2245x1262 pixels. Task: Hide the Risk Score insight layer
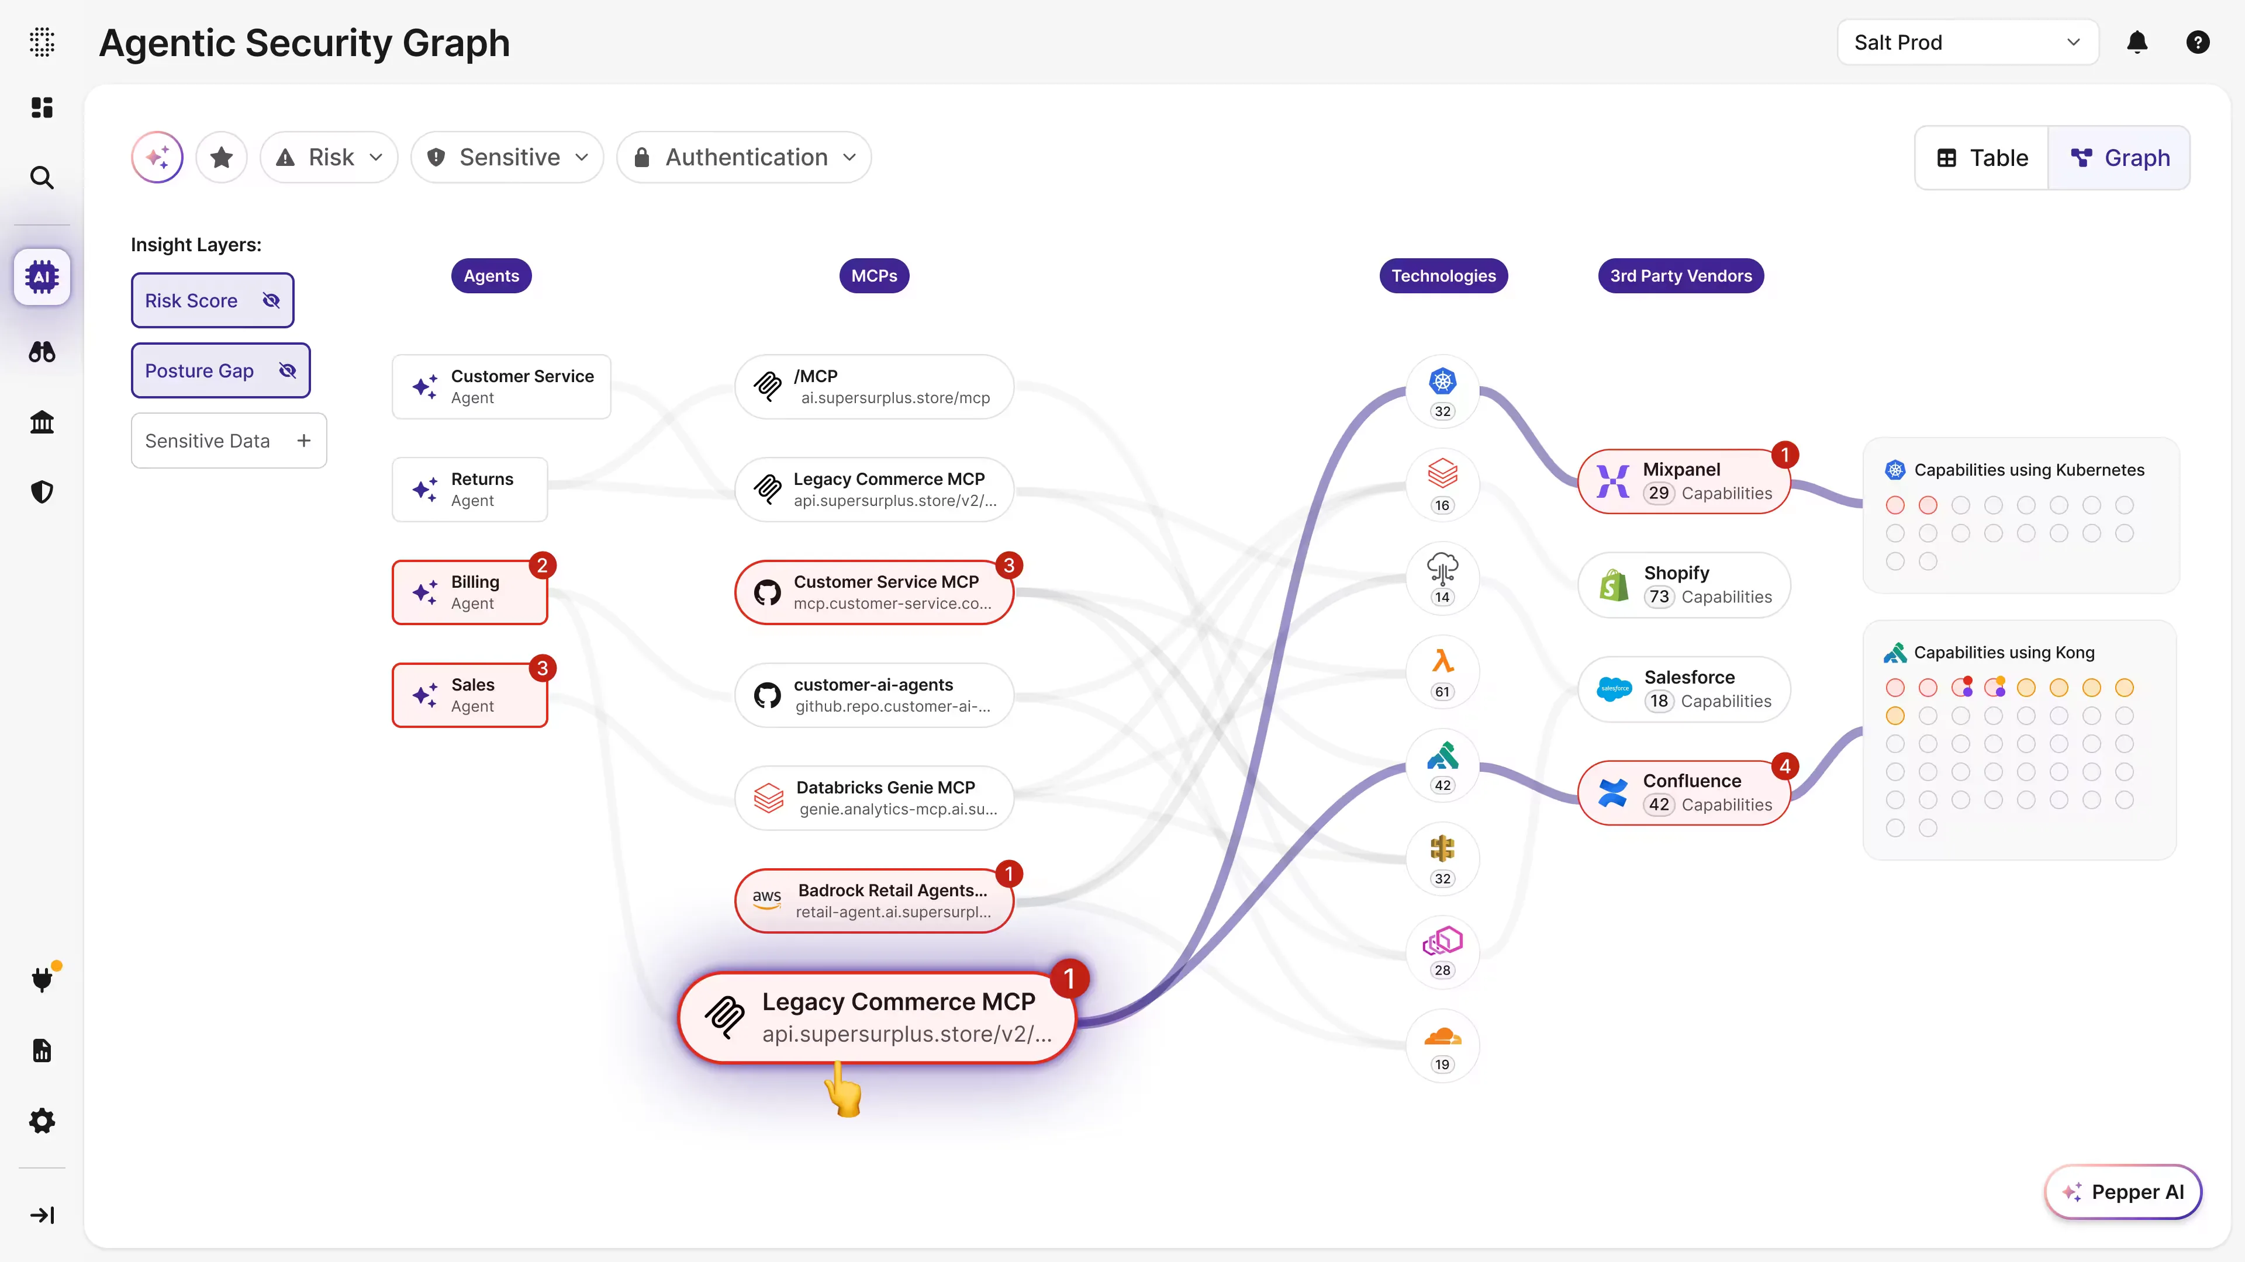271,300
